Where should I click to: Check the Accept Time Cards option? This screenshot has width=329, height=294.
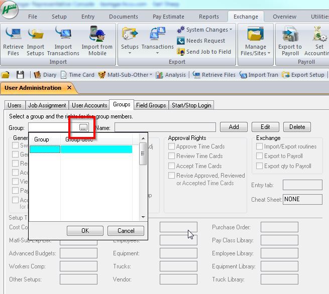(171, 166)
